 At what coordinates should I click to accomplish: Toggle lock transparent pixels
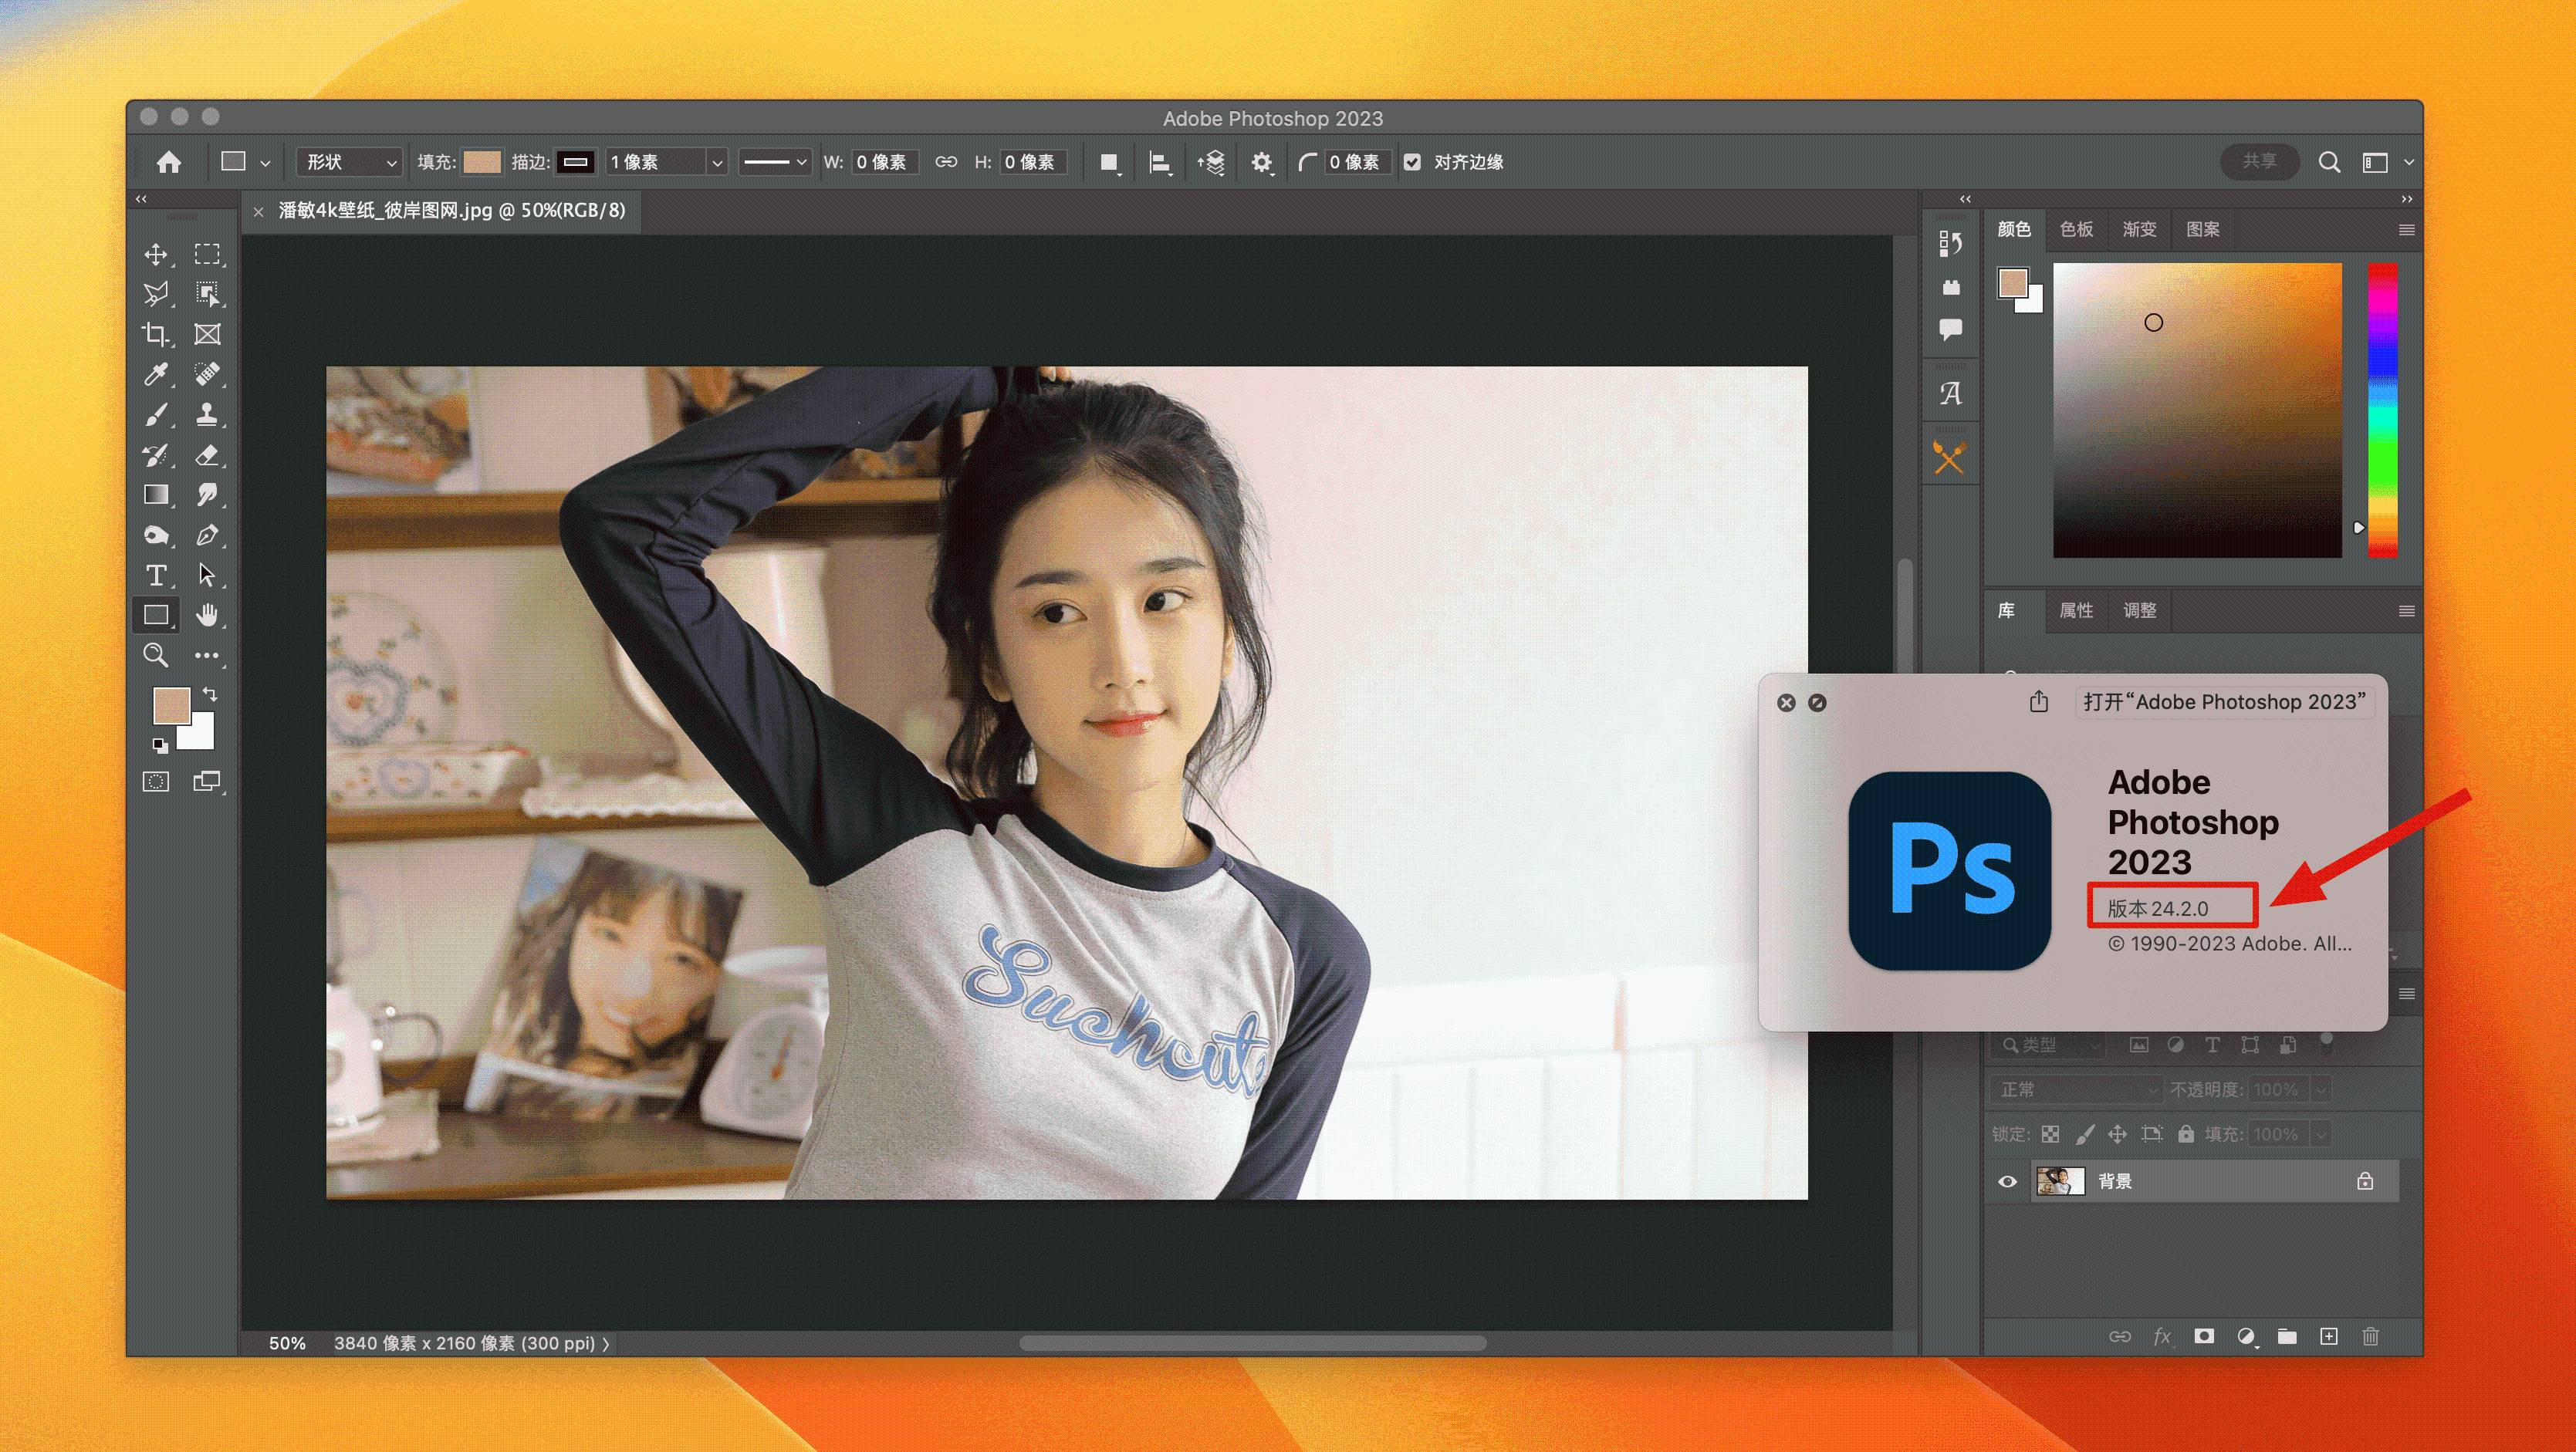[2050, 1134]
